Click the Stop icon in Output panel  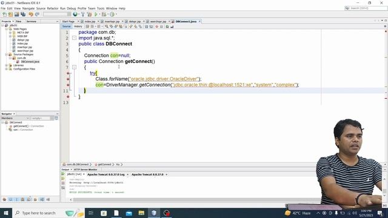pos(63,183)
